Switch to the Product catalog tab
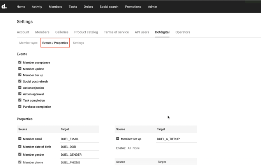Screen dimensions: 261x165 tap(86, 32)
